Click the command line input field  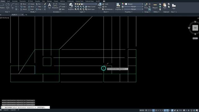25,107
